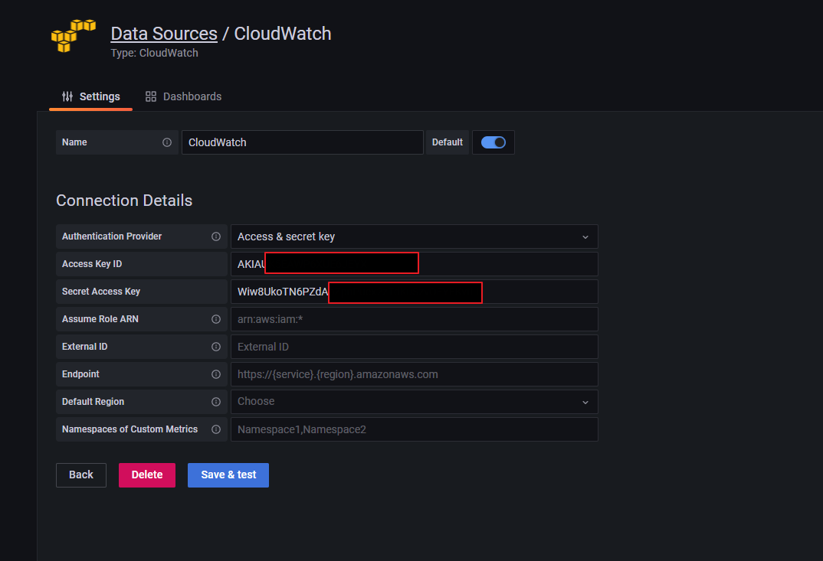Click the Back button
This screenshot has width=823, height=561.
coord(80,475)
